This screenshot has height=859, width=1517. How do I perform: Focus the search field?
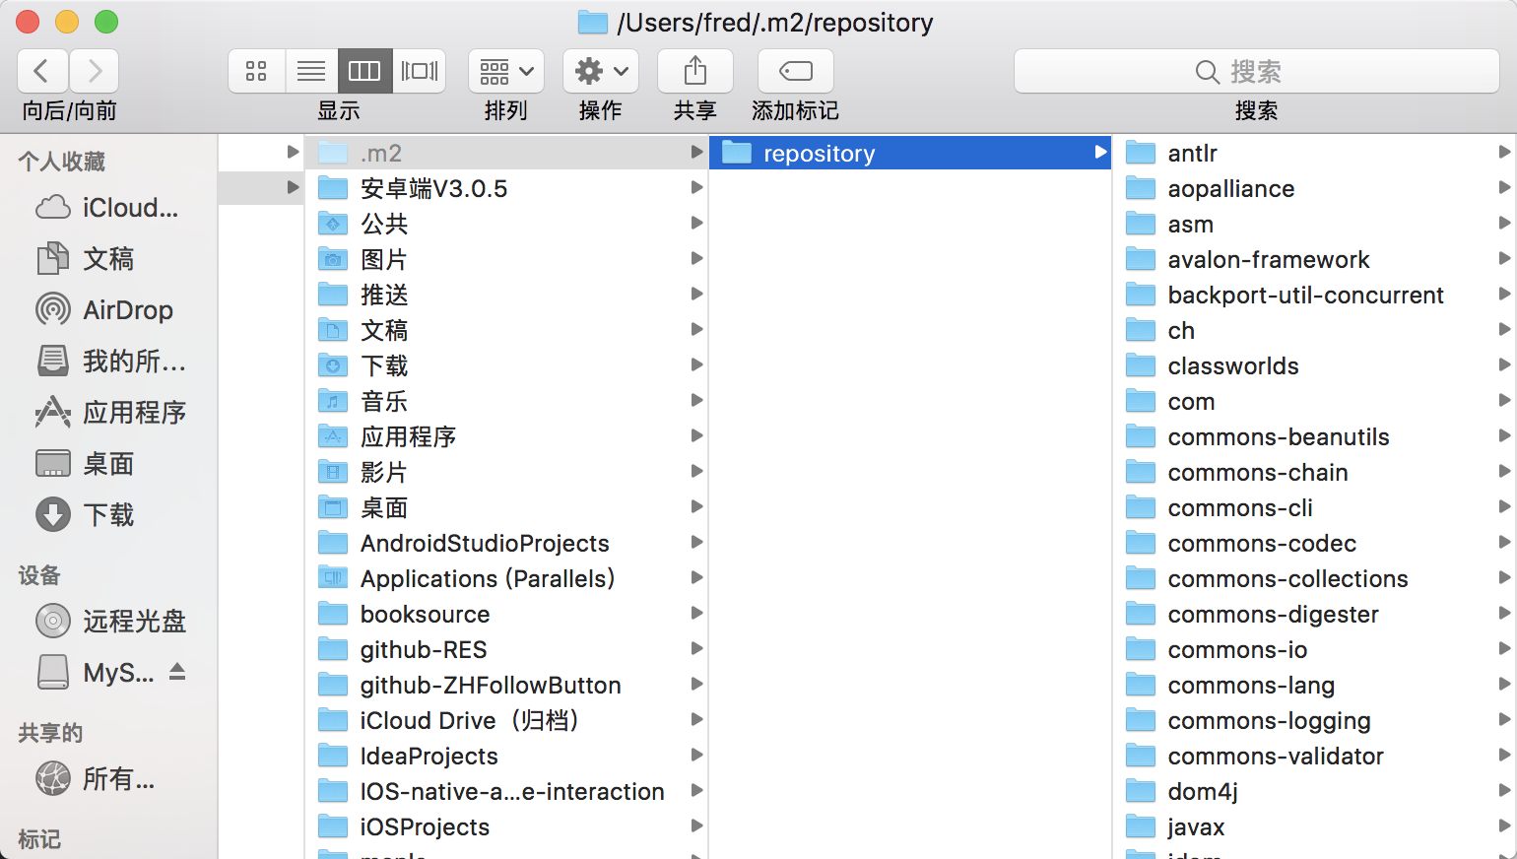tap(1257, 71)
